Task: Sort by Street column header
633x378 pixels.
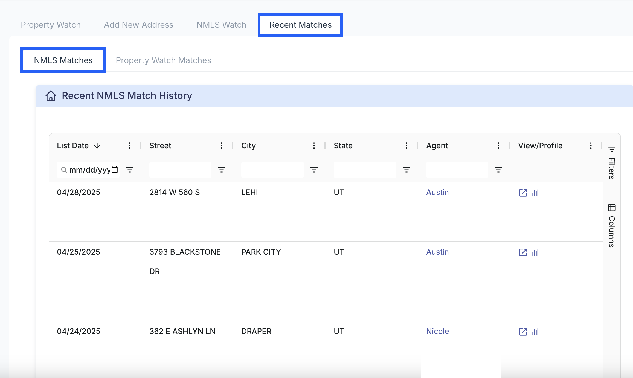Action: tap(160, 146)
